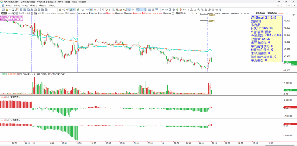Click the hourglass time toolbar icon
The image size is (297, 146).
(x=170, y=10)
